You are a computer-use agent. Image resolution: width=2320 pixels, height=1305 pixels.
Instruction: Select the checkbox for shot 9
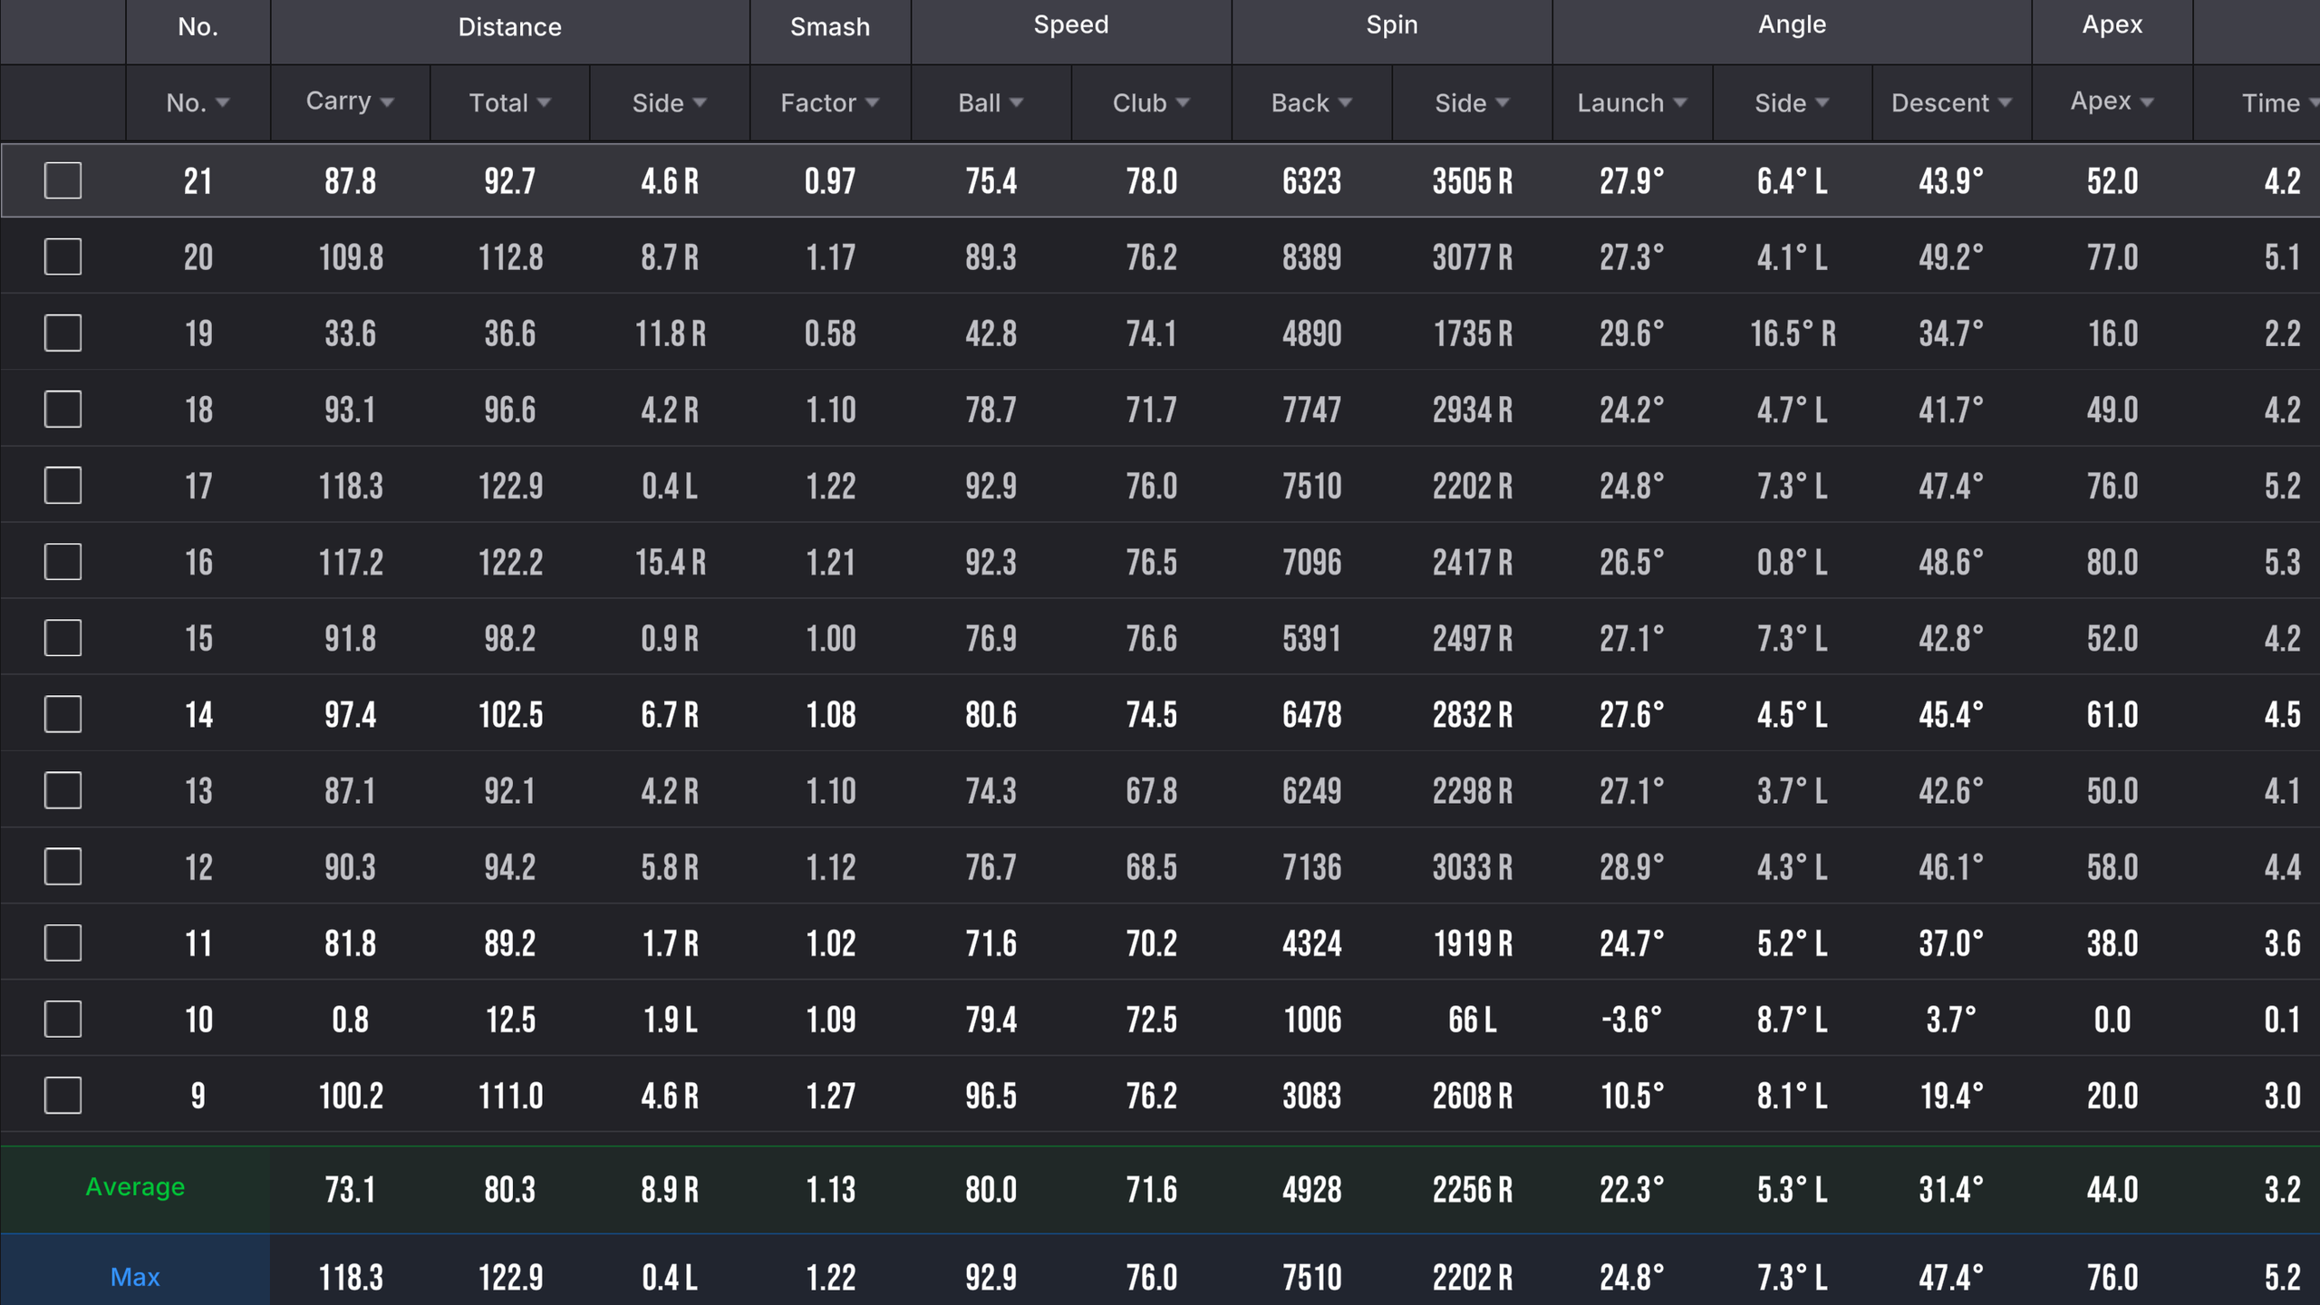(x=63, y=1095)
